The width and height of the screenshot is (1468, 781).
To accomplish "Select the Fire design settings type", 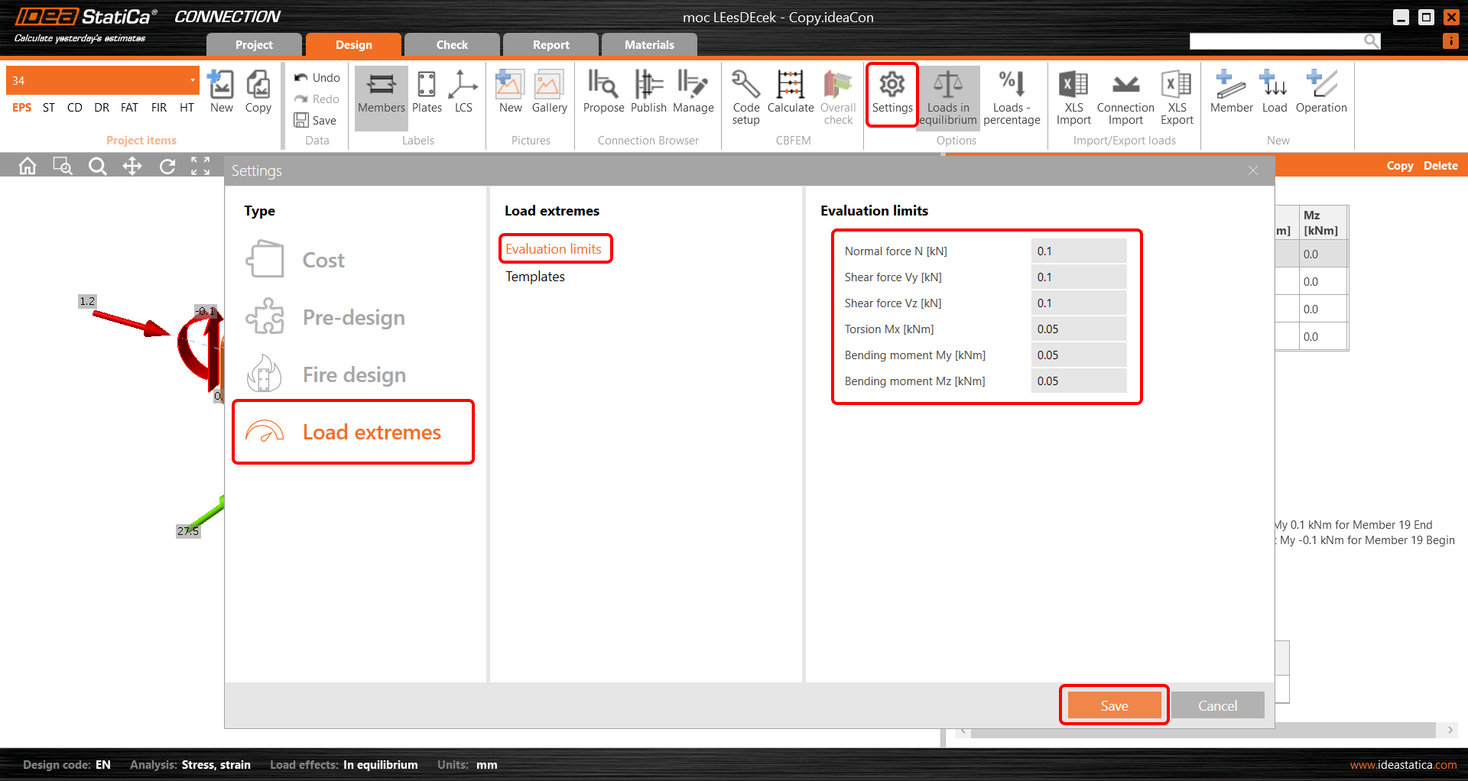I will click(x=353, y=375).
